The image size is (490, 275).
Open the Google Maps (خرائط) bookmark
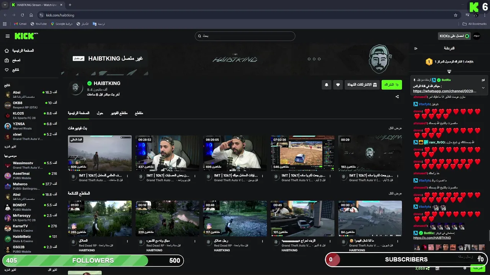coord(62,24)
